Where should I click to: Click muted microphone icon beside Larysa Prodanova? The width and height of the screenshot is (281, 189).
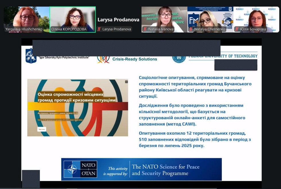tap(99, 29)
